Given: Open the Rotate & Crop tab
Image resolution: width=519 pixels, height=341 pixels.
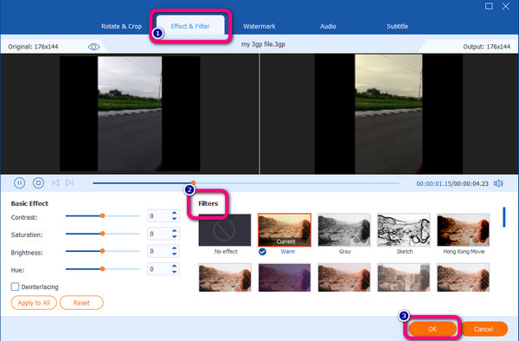Looking at the screenshot, I should (121, 26).
